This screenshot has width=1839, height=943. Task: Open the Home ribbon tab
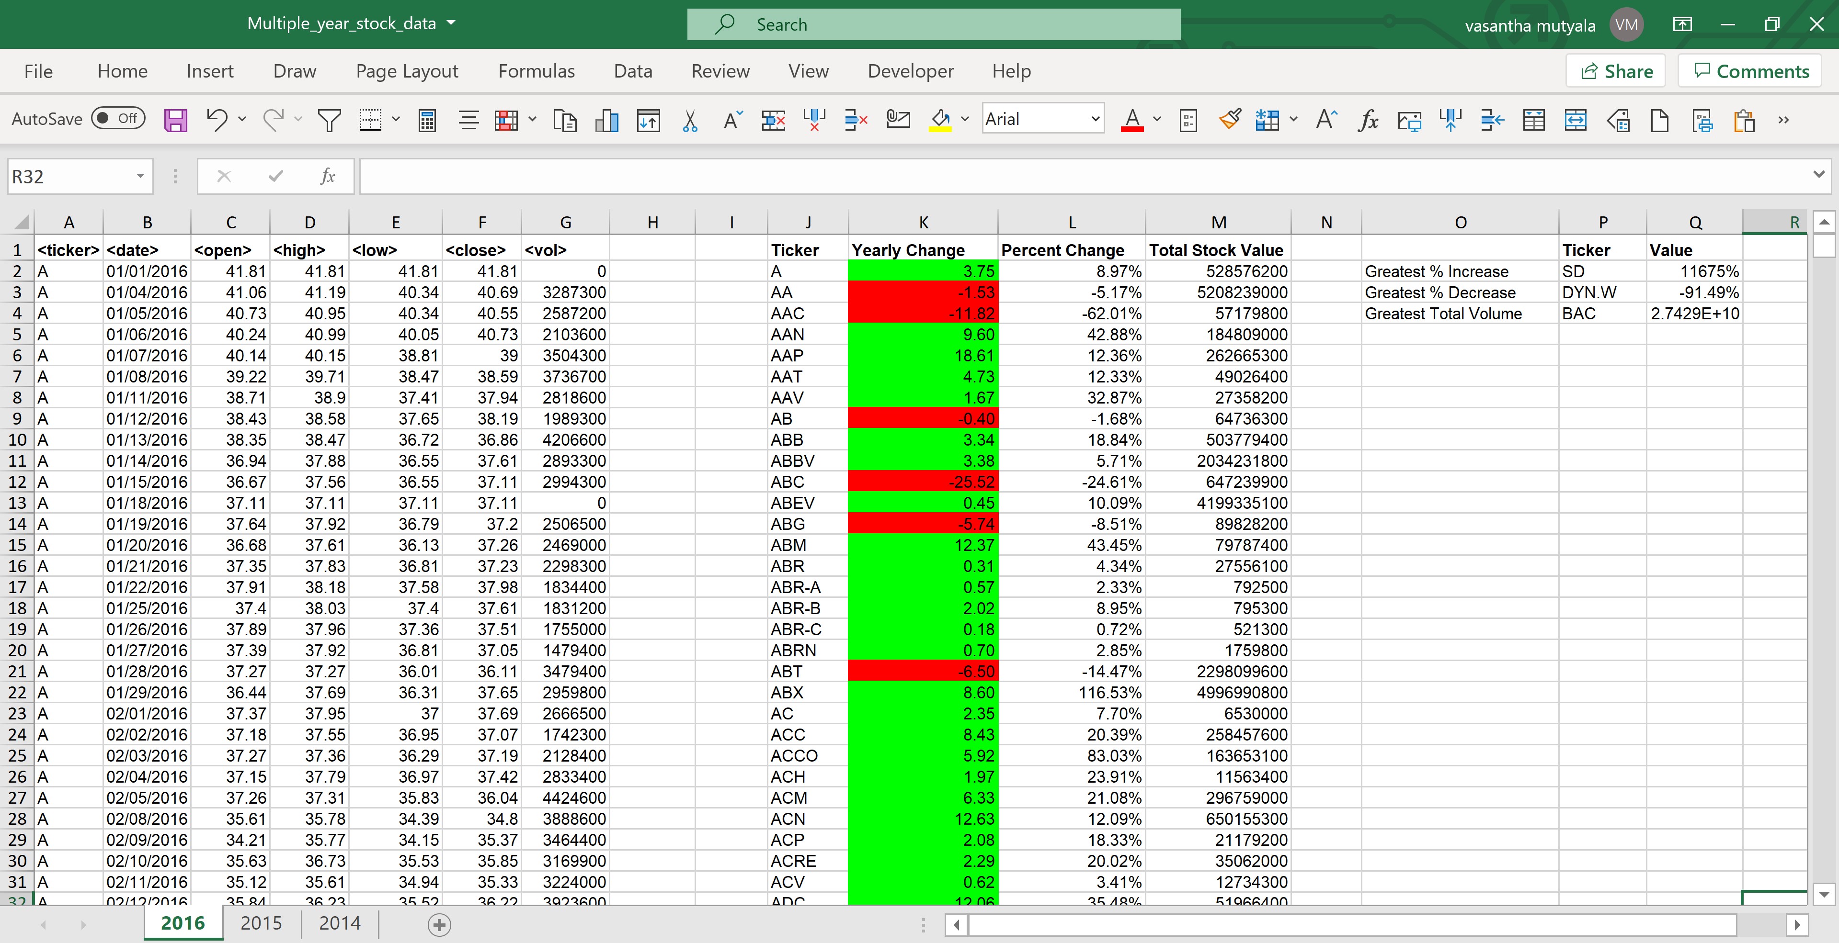point(122,71)
